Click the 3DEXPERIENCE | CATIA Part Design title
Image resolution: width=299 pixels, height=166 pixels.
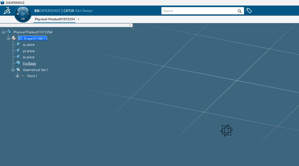coord(63,11)
